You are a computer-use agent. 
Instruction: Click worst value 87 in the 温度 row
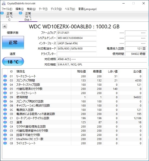100,122
